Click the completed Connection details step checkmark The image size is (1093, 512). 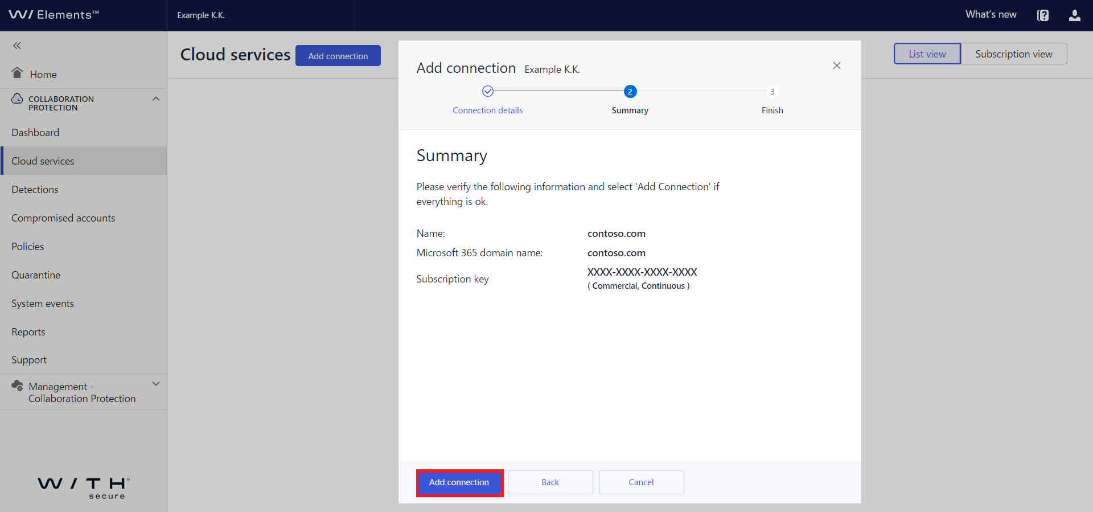[488, 91]
